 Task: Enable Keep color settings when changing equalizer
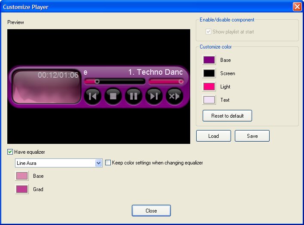tap(108, 163)
